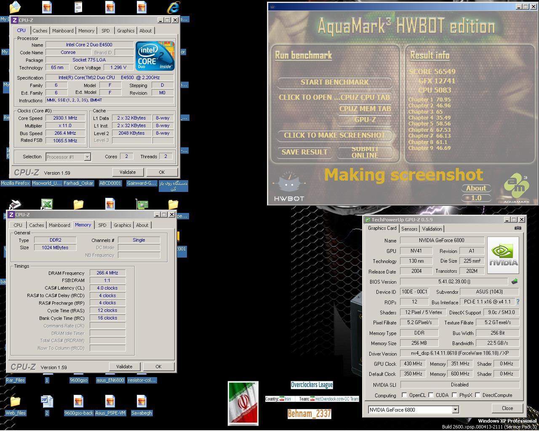Screen dimensions: 539x431
Task: Click the Overclockers League banner
Action: tap(312, 385)
